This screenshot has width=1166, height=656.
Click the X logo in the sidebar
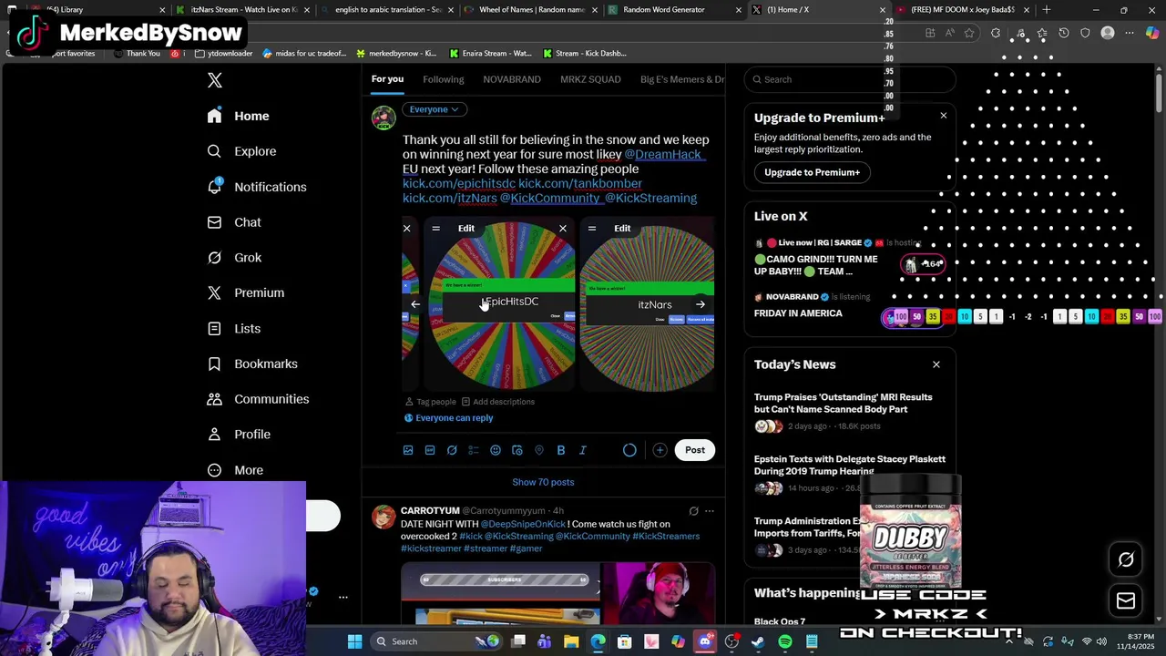click(215, 80)
